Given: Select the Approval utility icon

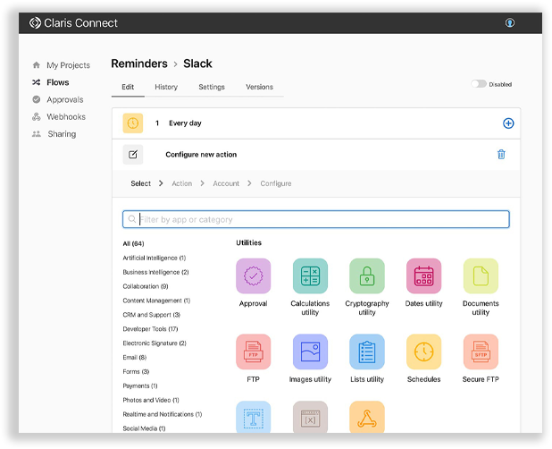Looking at the screenshot, I should pyautogui.click(x=253, y=276).
